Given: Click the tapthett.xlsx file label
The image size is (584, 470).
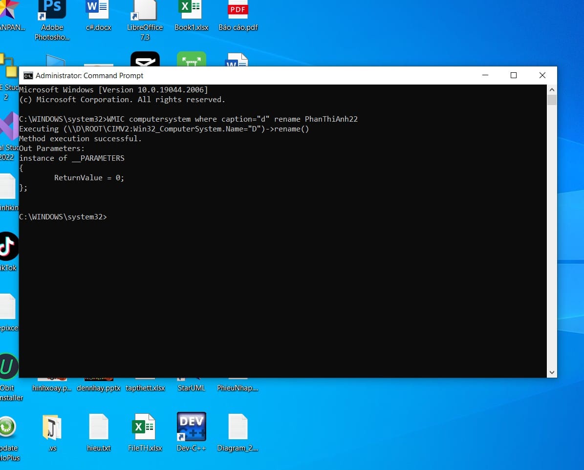Looking at the screenshot, I should (x=145, y=388).
